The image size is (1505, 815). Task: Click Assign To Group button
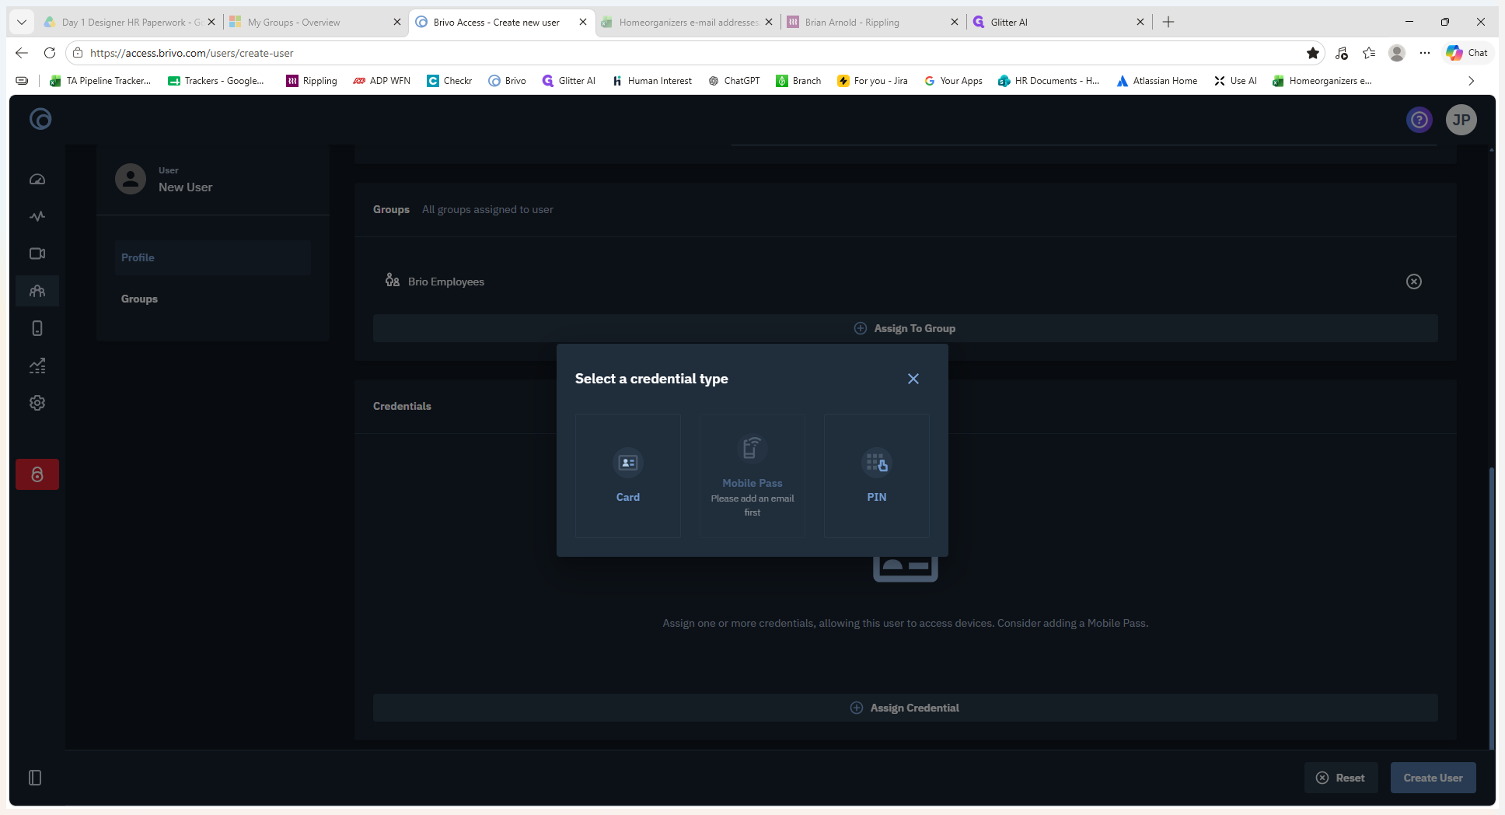tap(906, 328)
